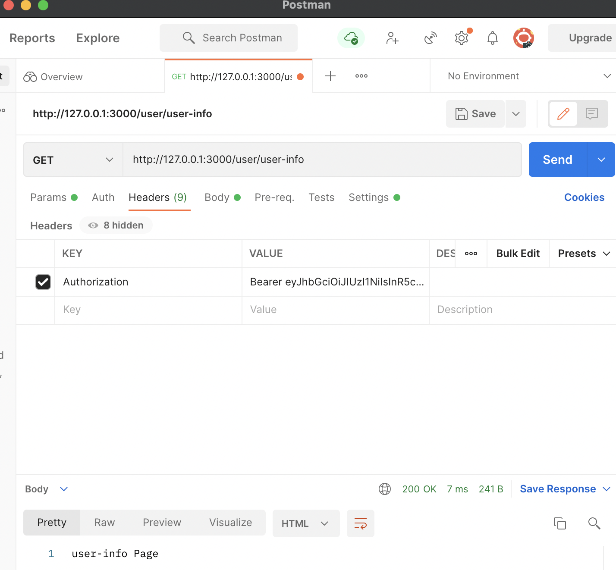
Task: Open the settings gear icon
Action: click(462, 38)
